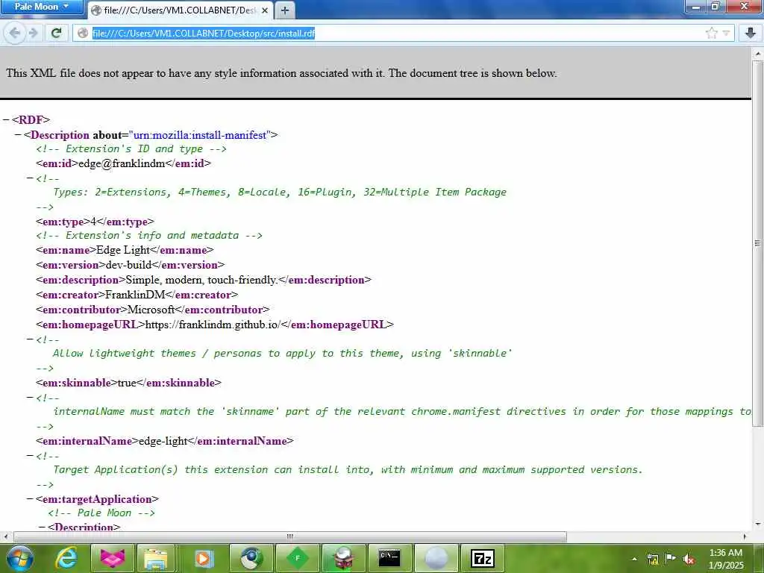Click the vertical scrollbar up arrow
Image resolution: width=764 pixels, height=573 pixels.
click(x=758, y=53)
